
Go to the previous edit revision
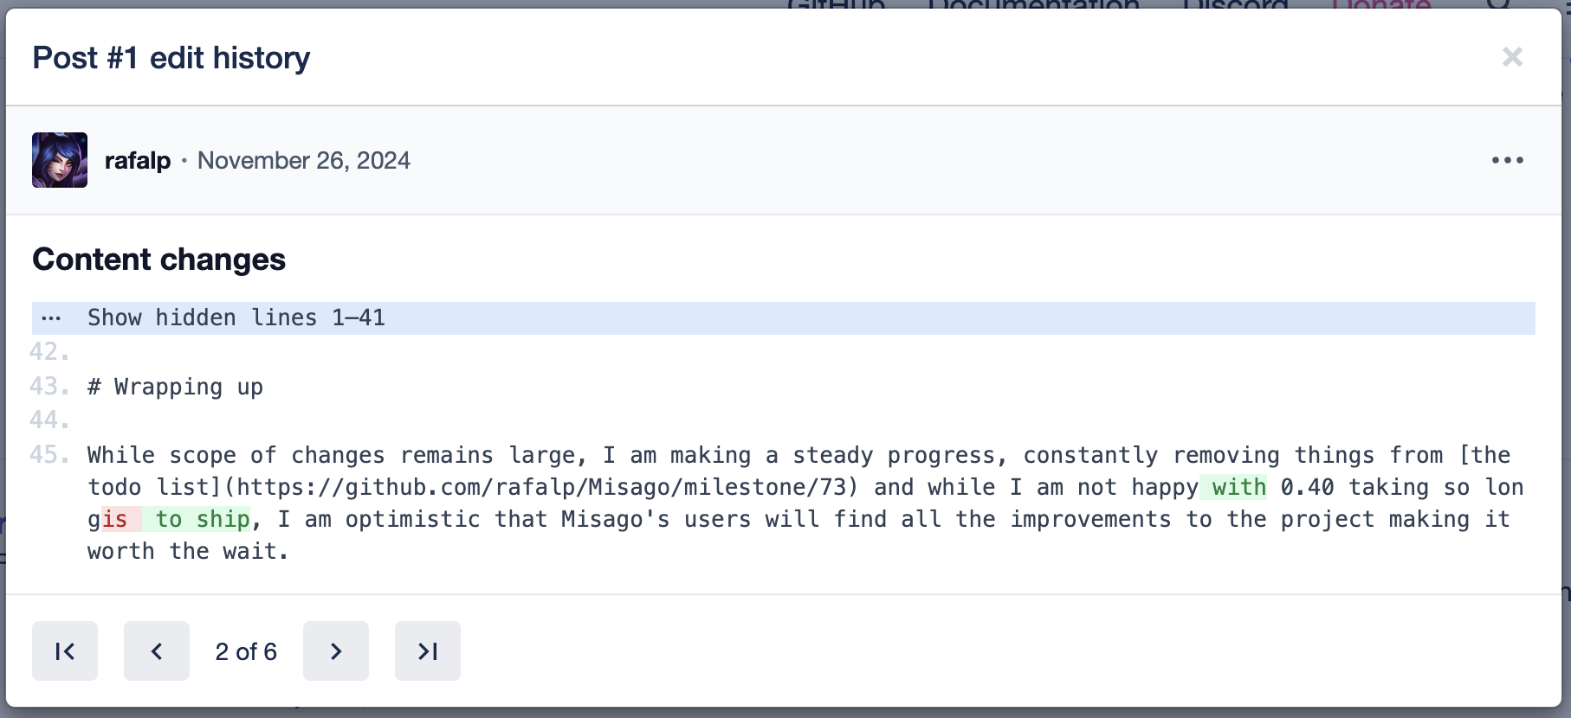coord(157,651)
